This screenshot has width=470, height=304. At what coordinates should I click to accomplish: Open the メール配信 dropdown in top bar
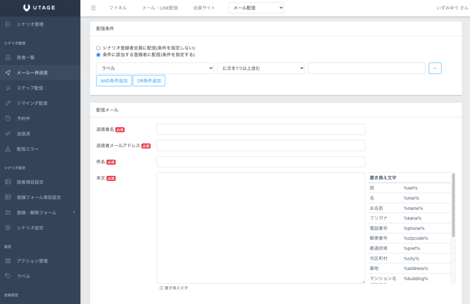(x=256, y=8)
